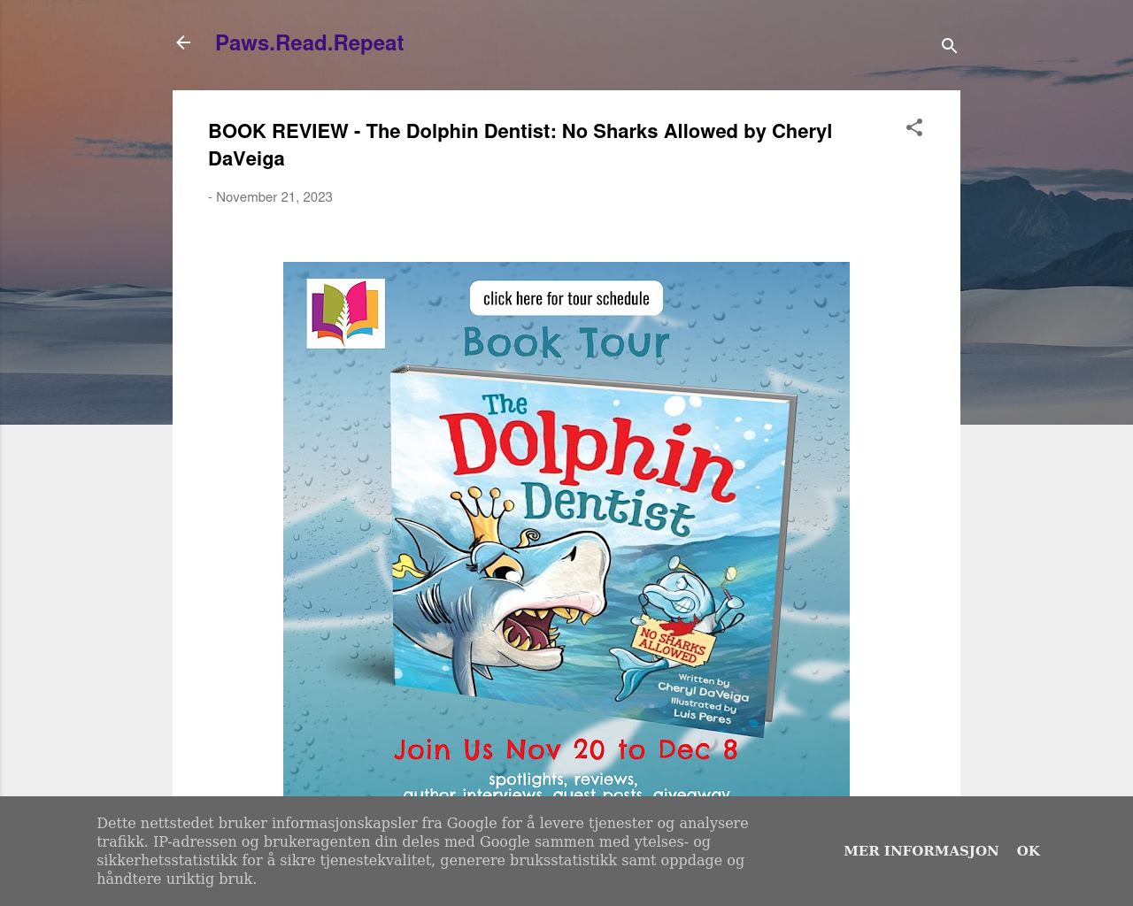Click the November 21, 2023 post date
1133x906 pixels.
coord(274,197)
